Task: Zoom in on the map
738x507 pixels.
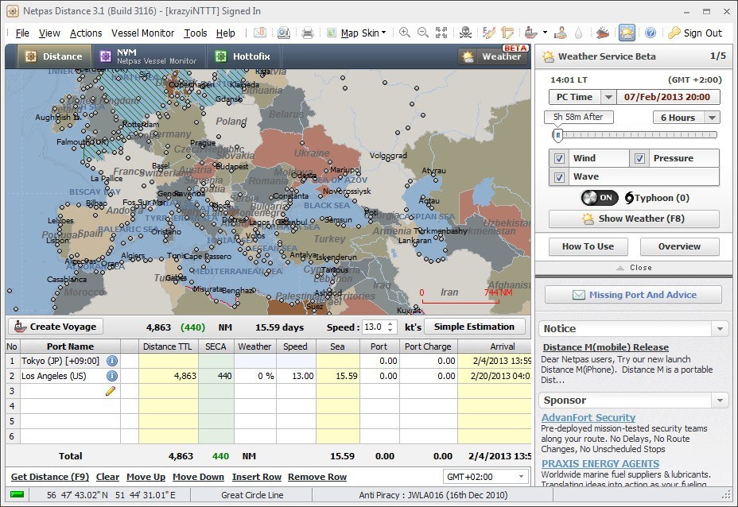Action: (x=404, y=33)
